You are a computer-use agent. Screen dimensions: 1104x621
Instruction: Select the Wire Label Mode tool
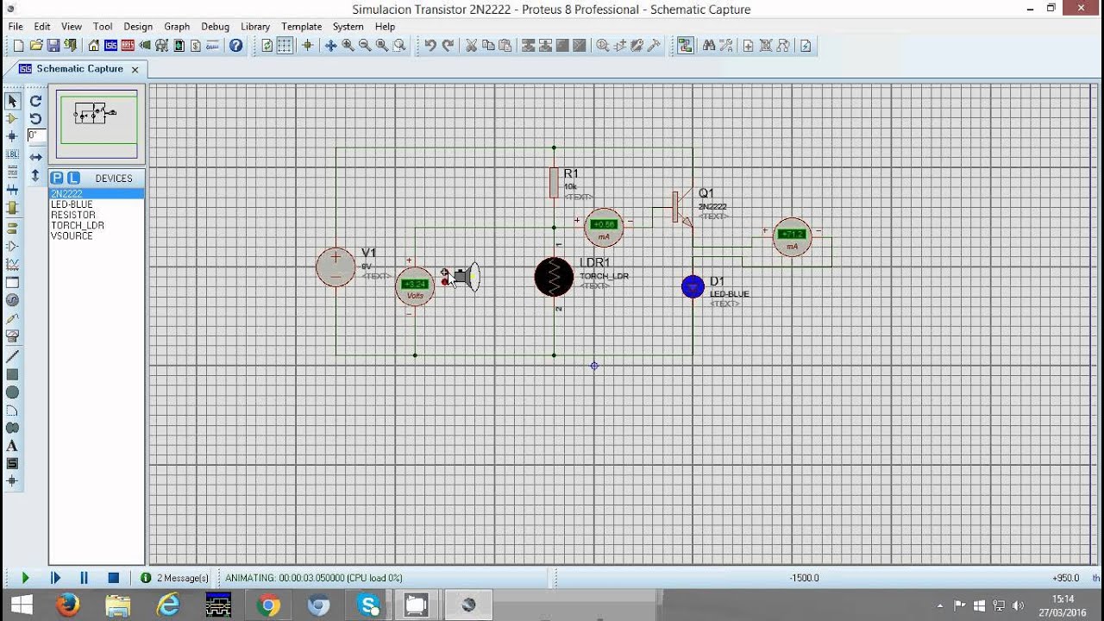[x=12, y=154]
